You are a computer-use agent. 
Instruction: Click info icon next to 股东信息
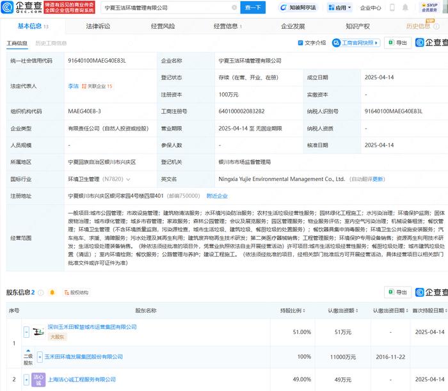(x=41, y=292)
